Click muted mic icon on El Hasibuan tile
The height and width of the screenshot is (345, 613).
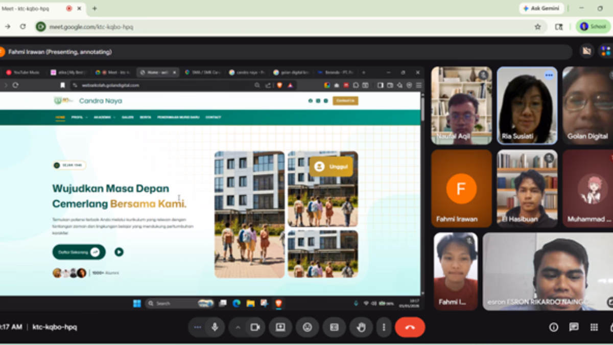pyautogui.click(x=549, y=158)
